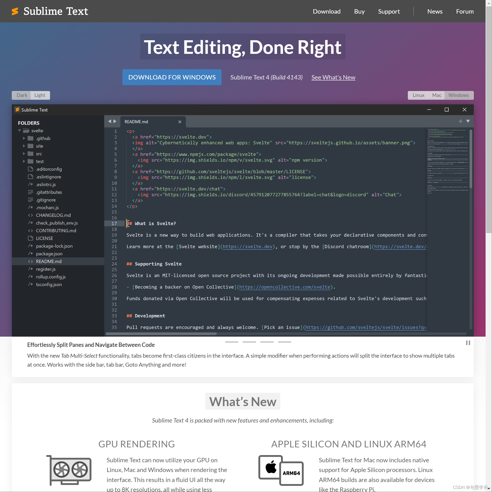Viewport: 492px width, 492px height.
Task: Click the tab navigate-back arrow icon
Action: [110, 121]
